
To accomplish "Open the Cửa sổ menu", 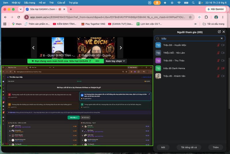I will click(61, 3).
